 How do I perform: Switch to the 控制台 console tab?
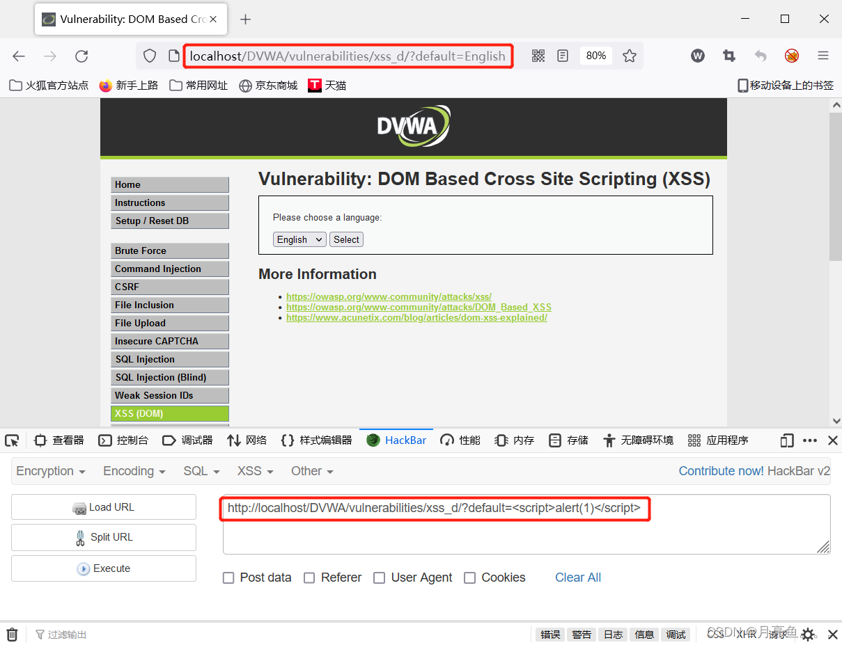coord(123,440)
